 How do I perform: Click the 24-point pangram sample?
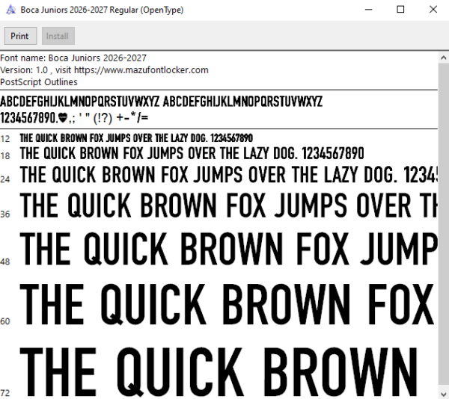[228, 175]
